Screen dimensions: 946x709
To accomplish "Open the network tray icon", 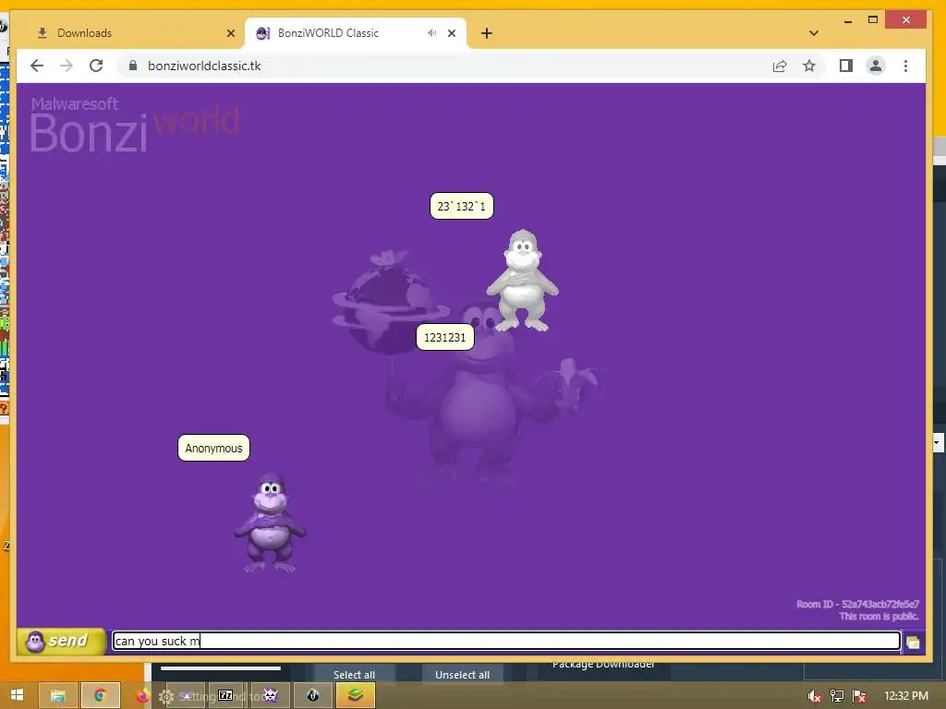I will click(x=837, y=696).
